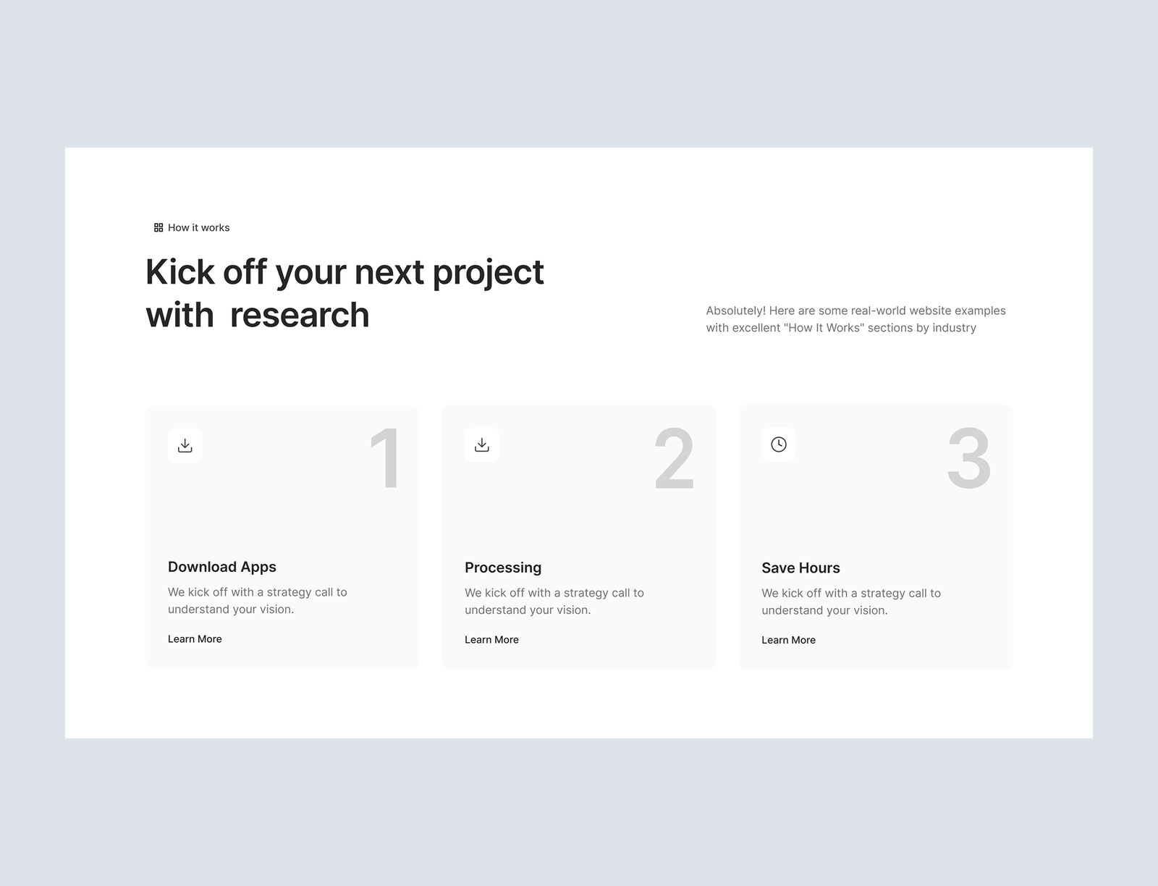Image resolution: width=1158 pixels, height=886 pixels.
Task: Click the download icon in Download Apps card
Action: click(x=185, y=445)
